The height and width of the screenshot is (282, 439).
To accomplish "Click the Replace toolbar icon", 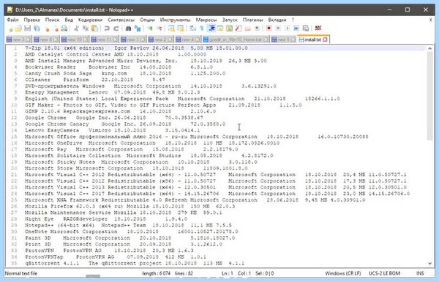I will pos(138,28).
